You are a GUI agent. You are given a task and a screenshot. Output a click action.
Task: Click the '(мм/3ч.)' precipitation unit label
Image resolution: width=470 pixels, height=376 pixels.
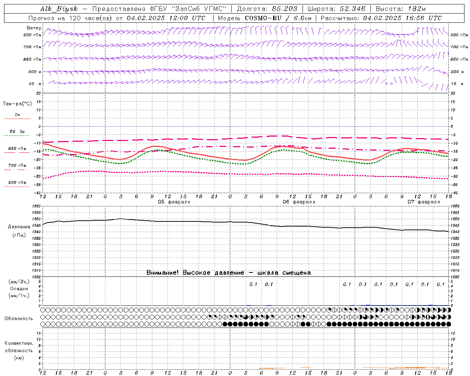pos(19,282)
